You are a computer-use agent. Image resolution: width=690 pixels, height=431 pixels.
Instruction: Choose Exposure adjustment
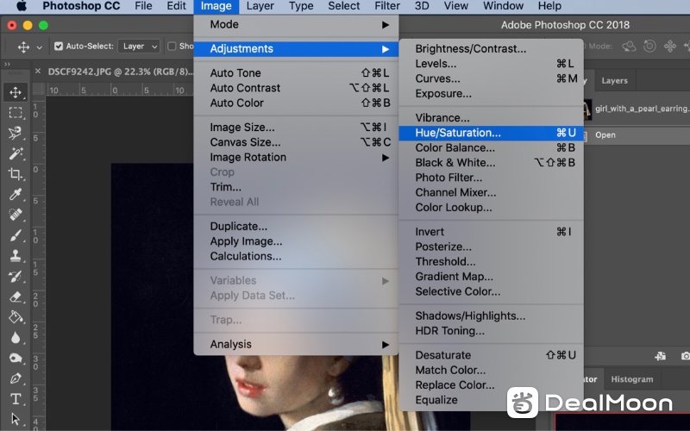(x=491, y=94)
